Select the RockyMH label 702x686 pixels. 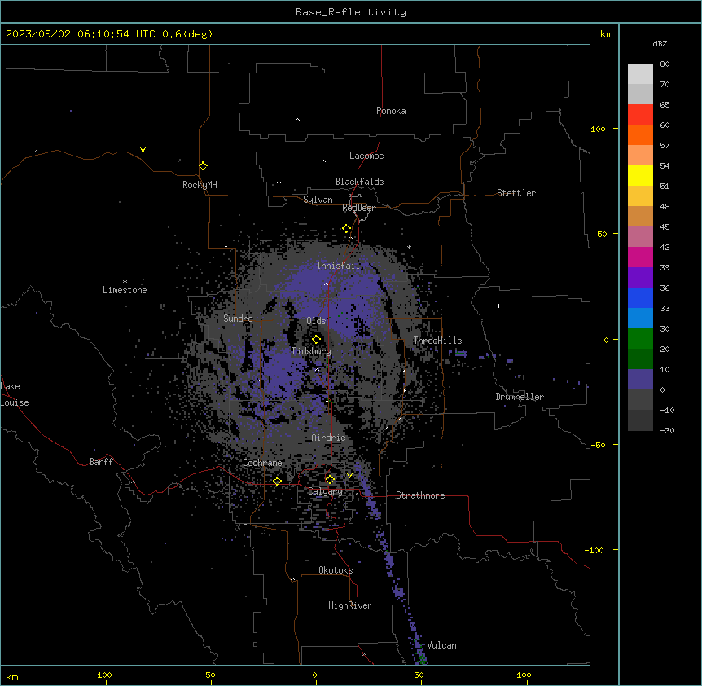tap(200, 184)
